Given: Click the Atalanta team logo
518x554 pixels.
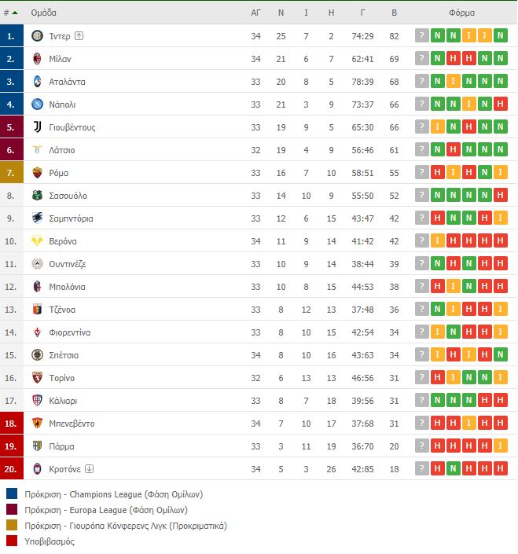Looking at the screenshot, I should tap(37, 82).
